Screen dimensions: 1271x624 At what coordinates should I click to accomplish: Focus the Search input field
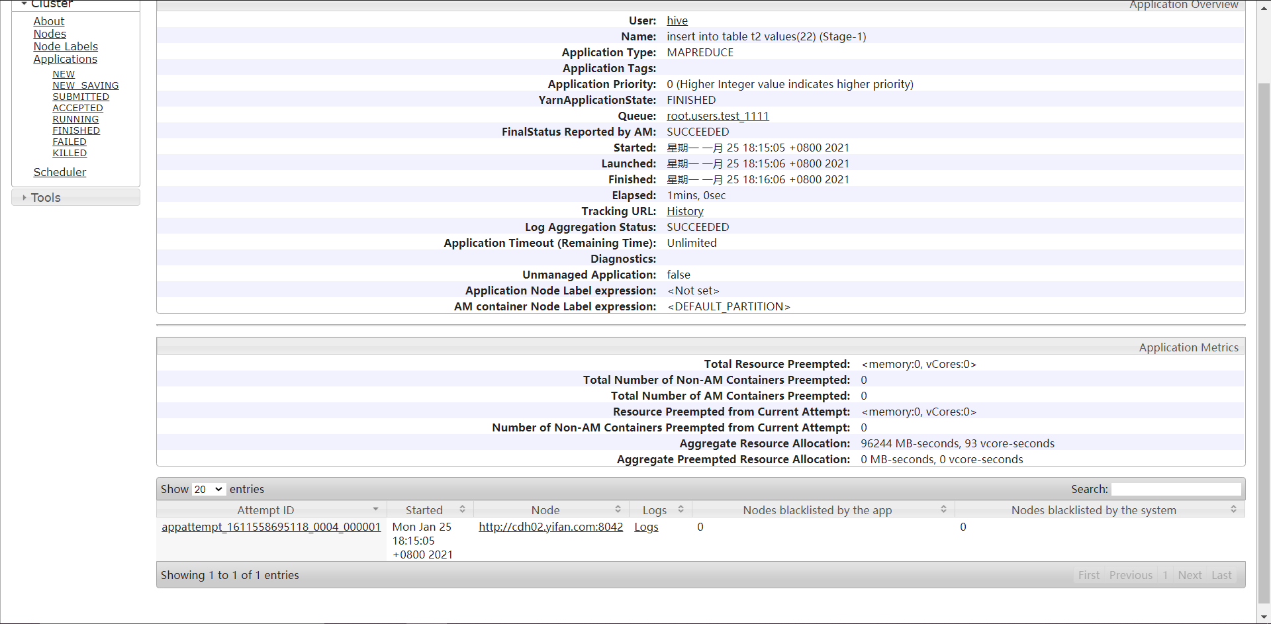pyautogui.click(x=1176, y=489)
